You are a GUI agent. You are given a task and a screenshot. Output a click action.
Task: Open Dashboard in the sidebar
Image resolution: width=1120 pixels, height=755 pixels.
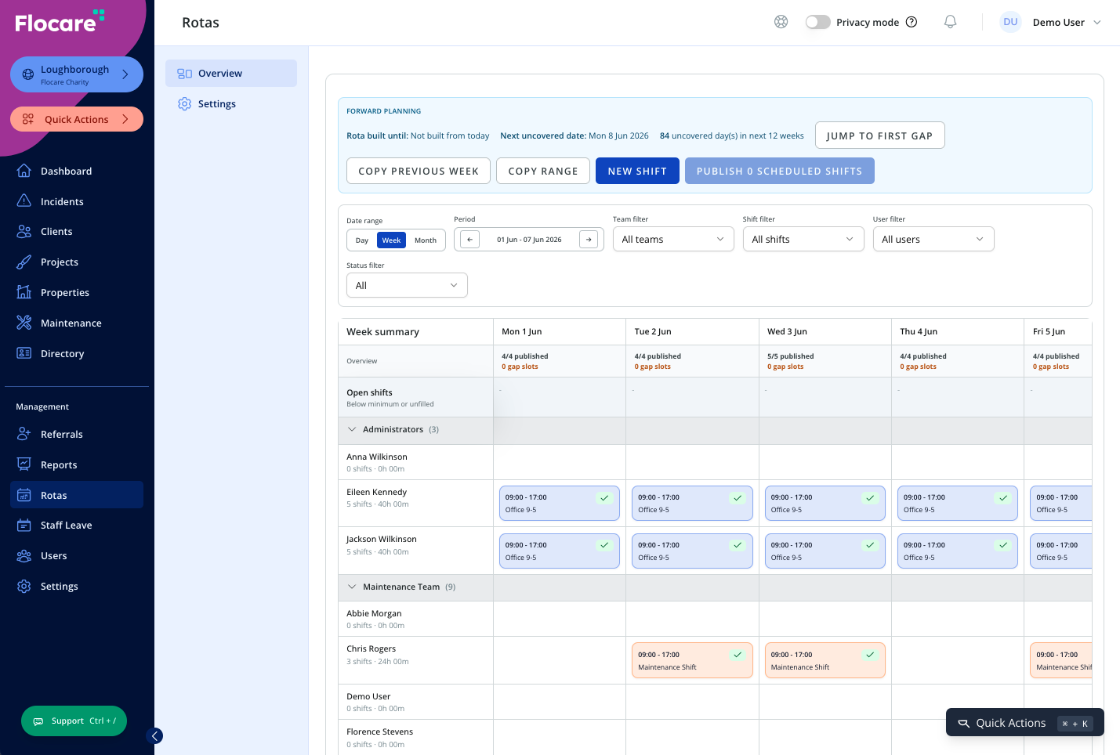pyautogui.click(x=77, y=171)
